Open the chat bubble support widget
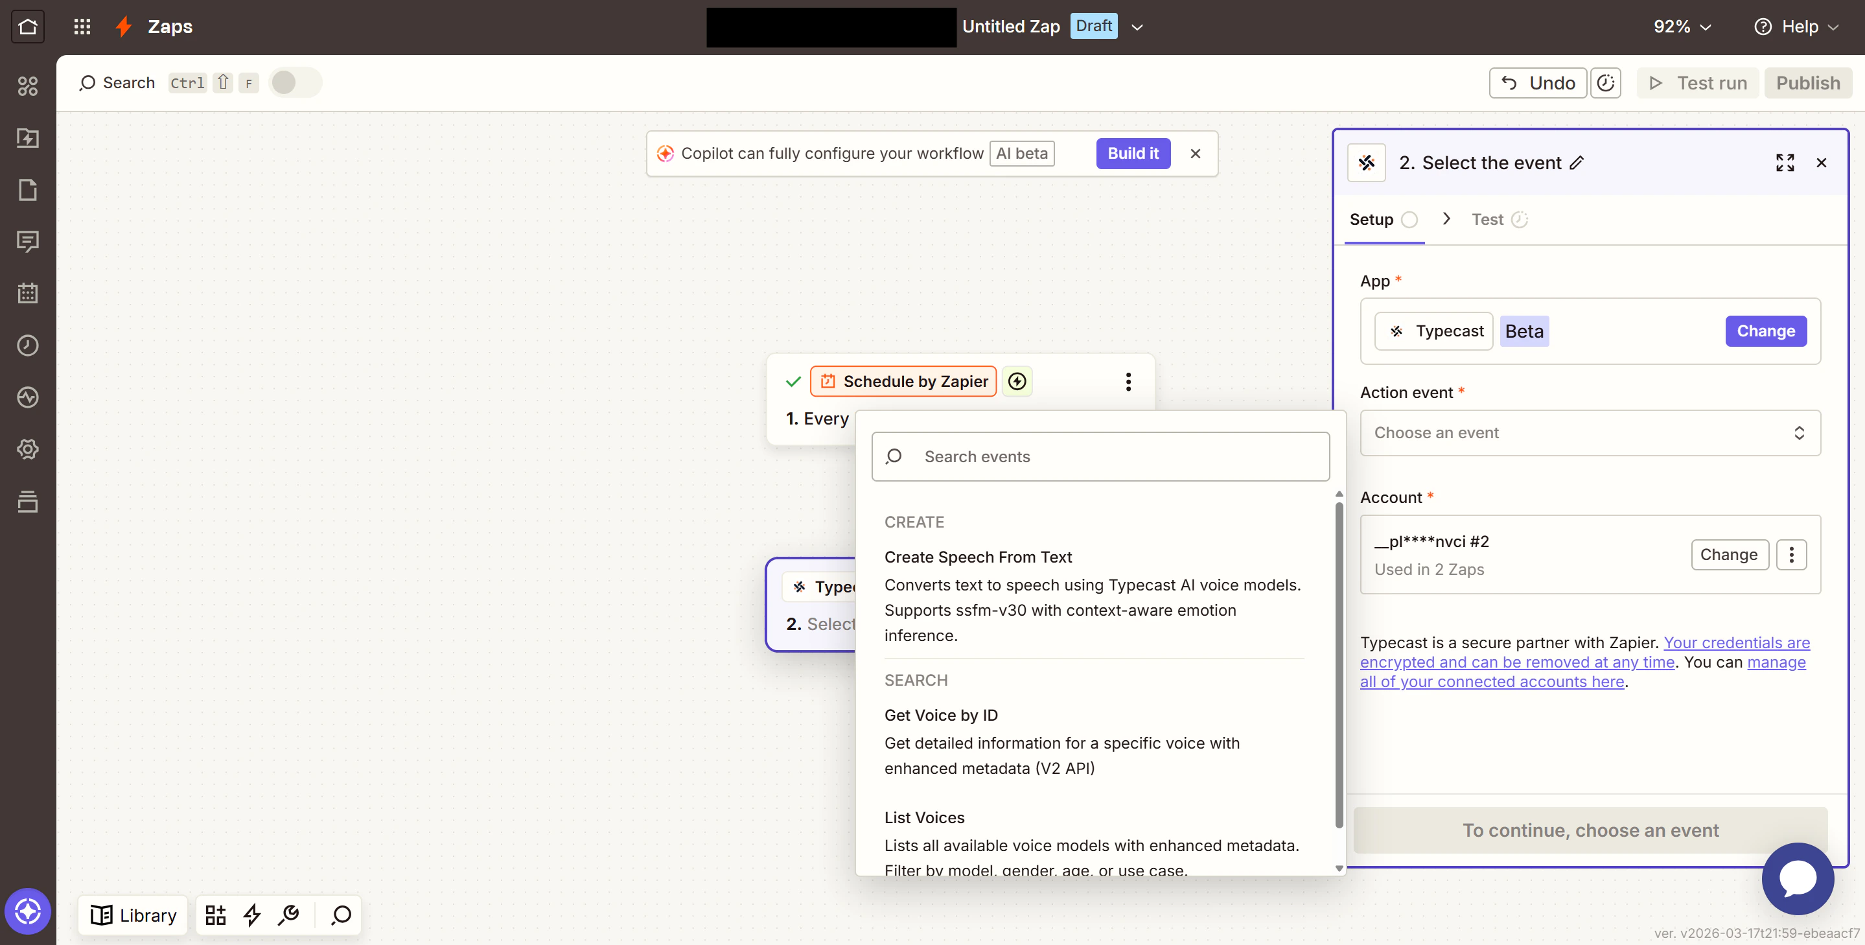Screen dimensions: 1865x945 pos(1797,878)
